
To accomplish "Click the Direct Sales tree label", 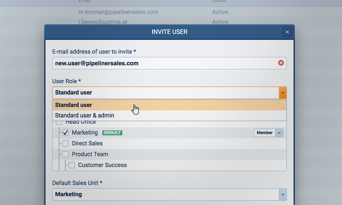I will (87, 143).
